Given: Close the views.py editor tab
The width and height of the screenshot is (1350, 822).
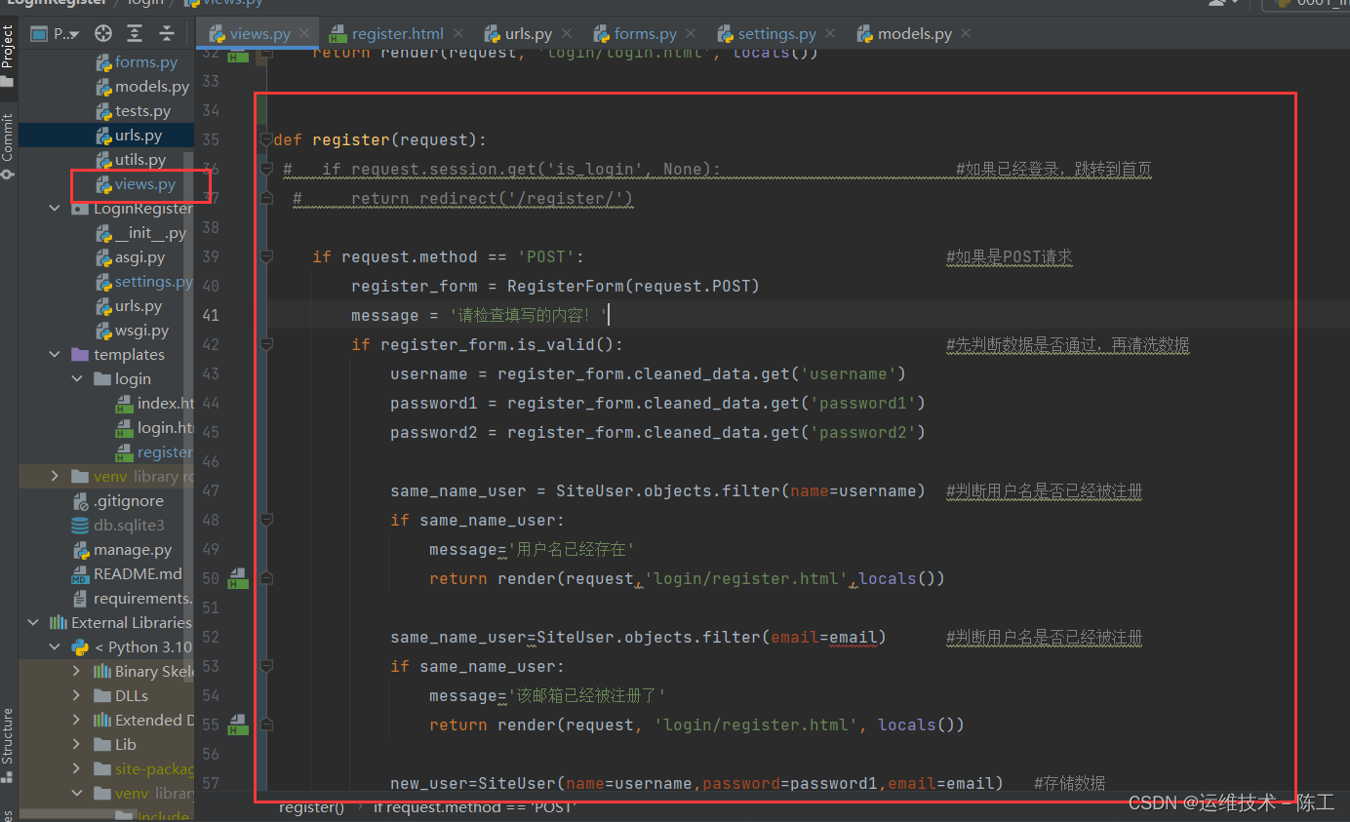Looking at the screenshot, I should point(305,34).
